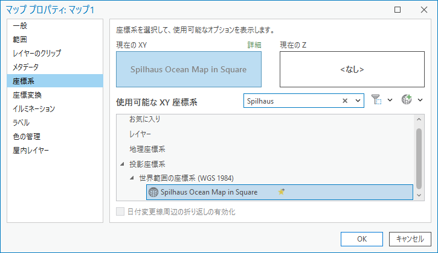
Task: Select 世界範囲の座標系 (WGS 1984) label
Action: (x=186, y=178)
